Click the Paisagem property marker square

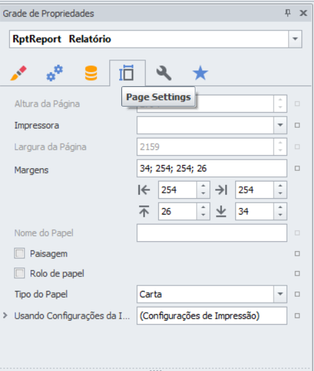[x=297, y=254]
